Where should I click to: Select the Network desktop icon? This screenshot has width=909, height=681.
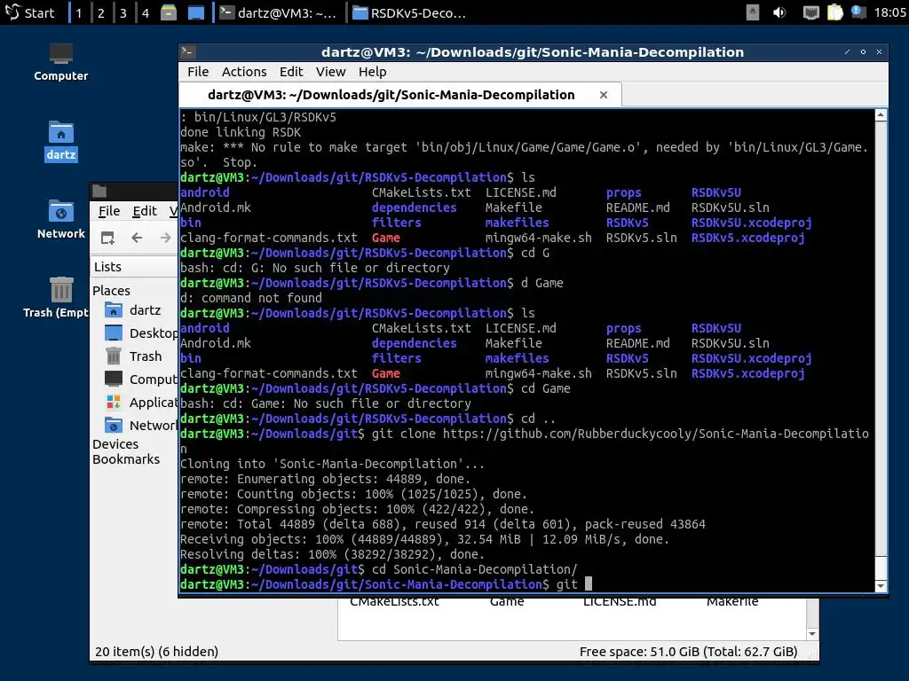point(61,219)
